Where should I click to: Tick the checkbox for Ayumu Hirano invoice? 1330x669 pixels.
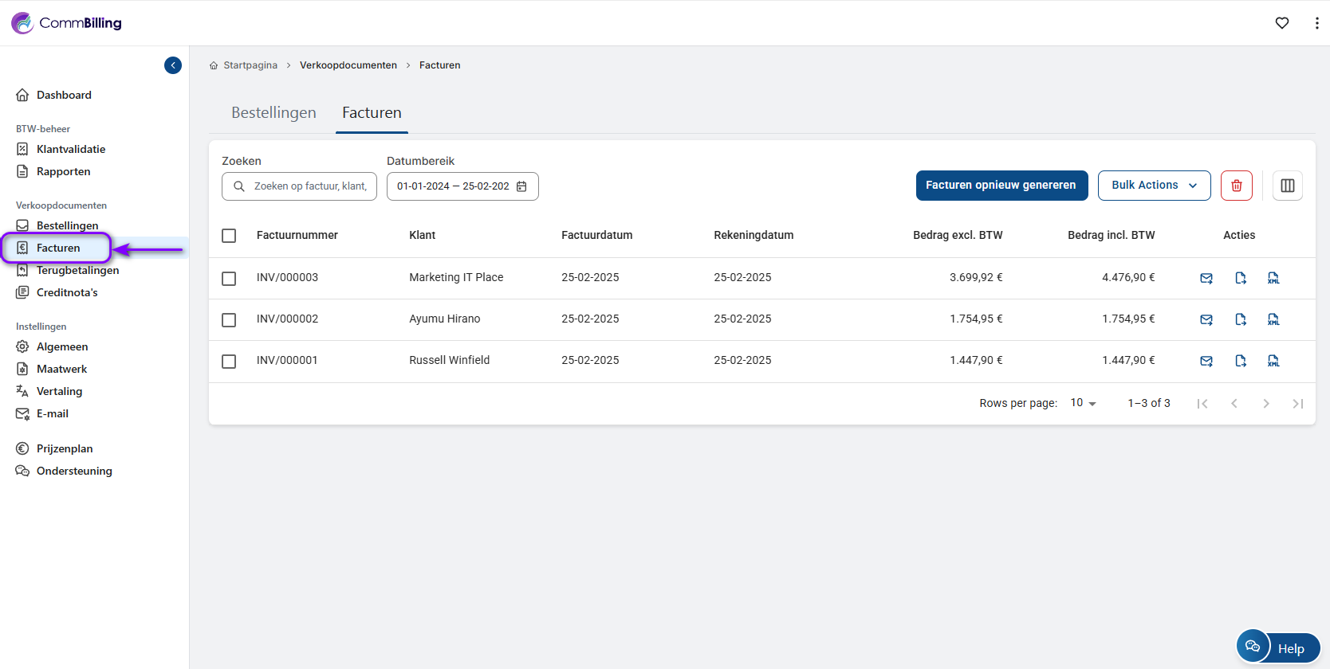[229, 319]
